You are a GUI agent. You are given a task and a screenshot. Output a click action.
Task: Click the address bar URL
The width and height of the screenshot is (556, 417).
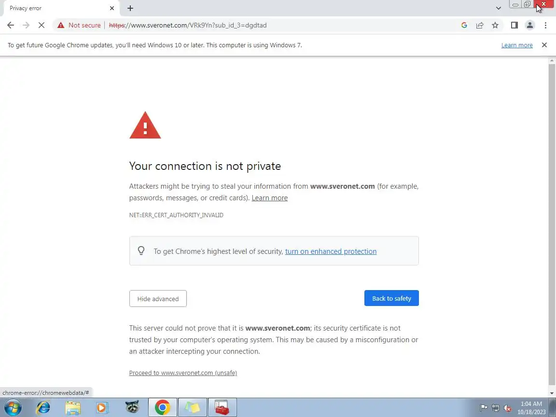tap(188, 25)
